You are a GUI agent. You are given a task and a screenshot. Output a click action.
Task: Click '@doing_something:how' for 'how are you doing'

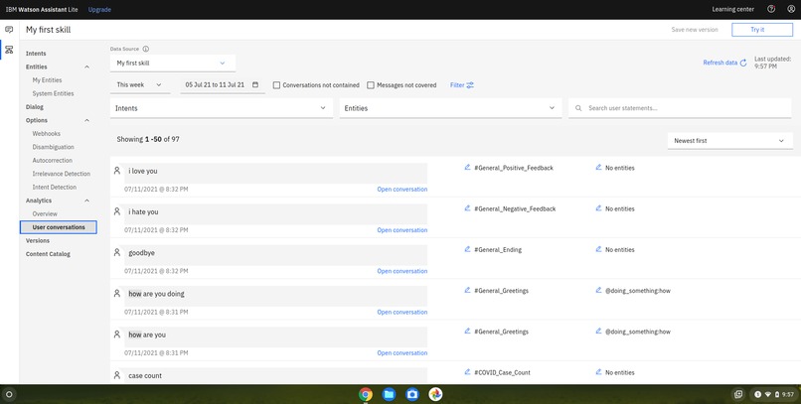(638, 291)
